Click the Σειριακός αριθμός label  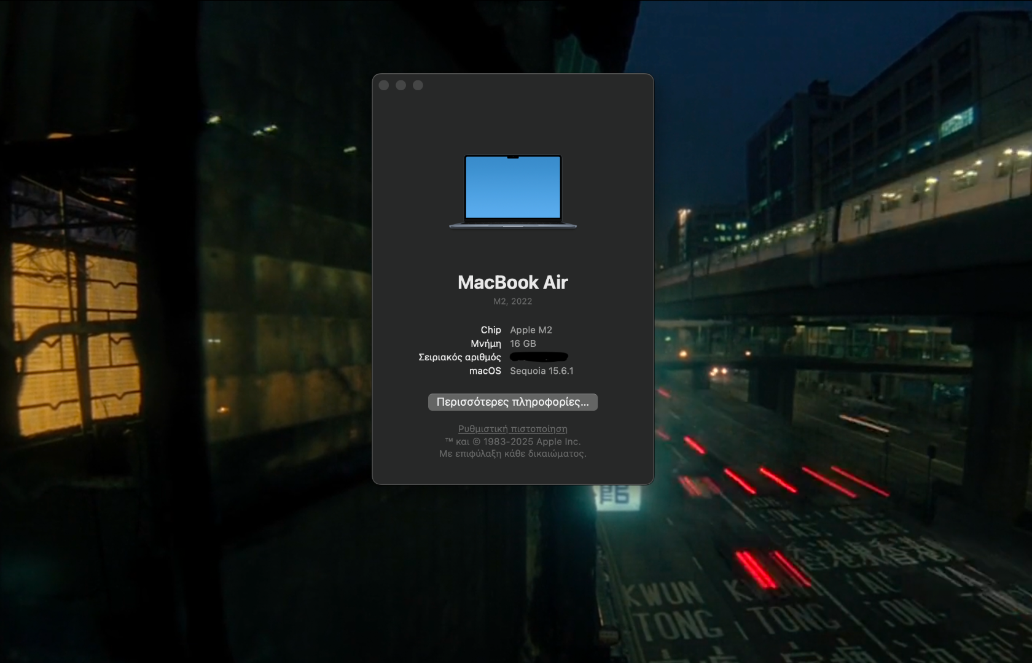(459, 357)
